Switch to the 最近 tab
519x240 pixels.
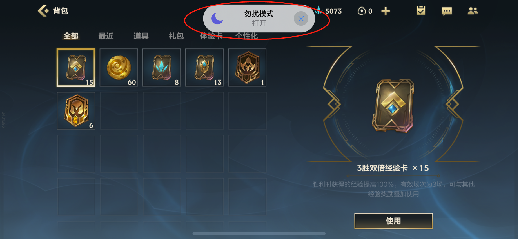click(106, 36)
